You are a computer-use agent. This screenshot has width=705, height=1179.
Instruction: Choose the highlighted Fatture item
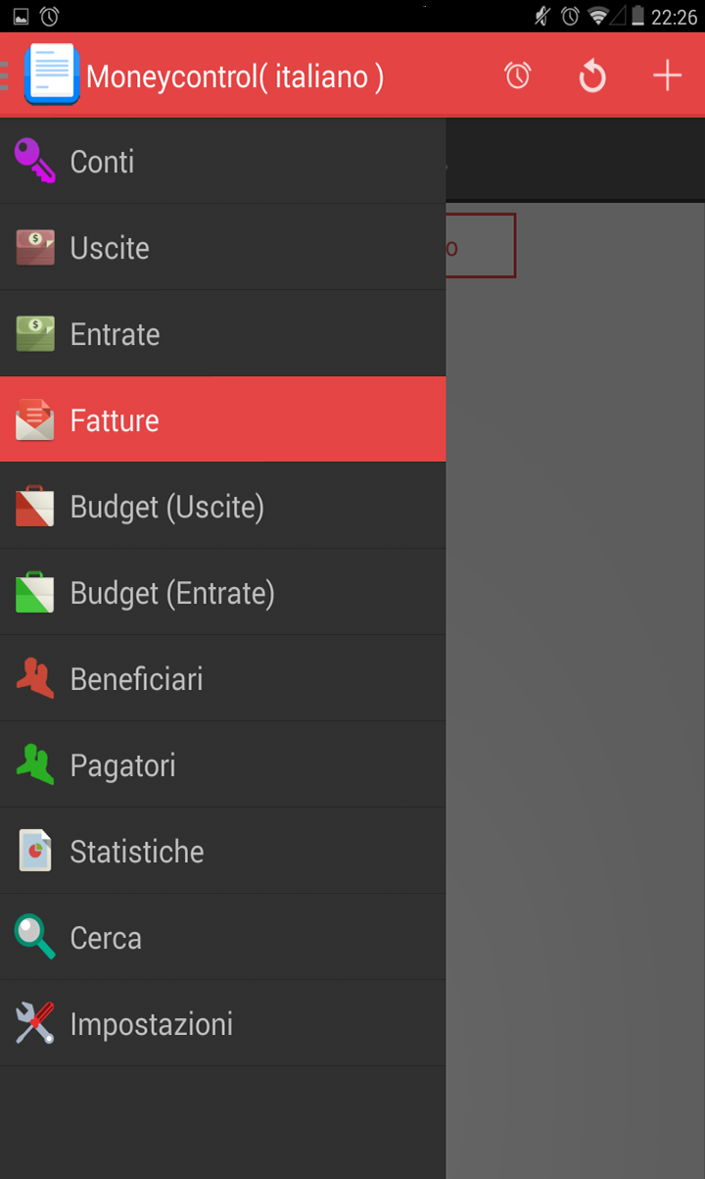(x=222, y=419)
